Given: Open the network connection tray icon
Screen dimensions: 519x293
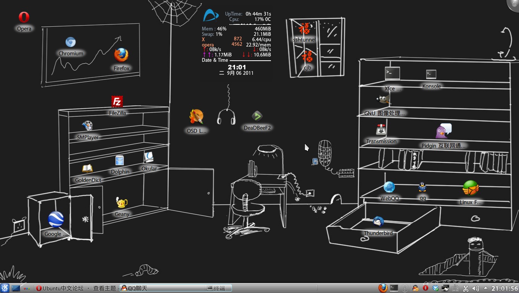Looking at the screenshot, I should click(445, 288).
